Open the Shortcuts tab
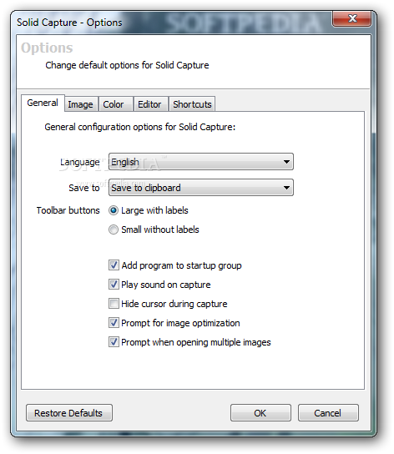The height and width of the screenshot is (454, 394). (x=192, y=104)
